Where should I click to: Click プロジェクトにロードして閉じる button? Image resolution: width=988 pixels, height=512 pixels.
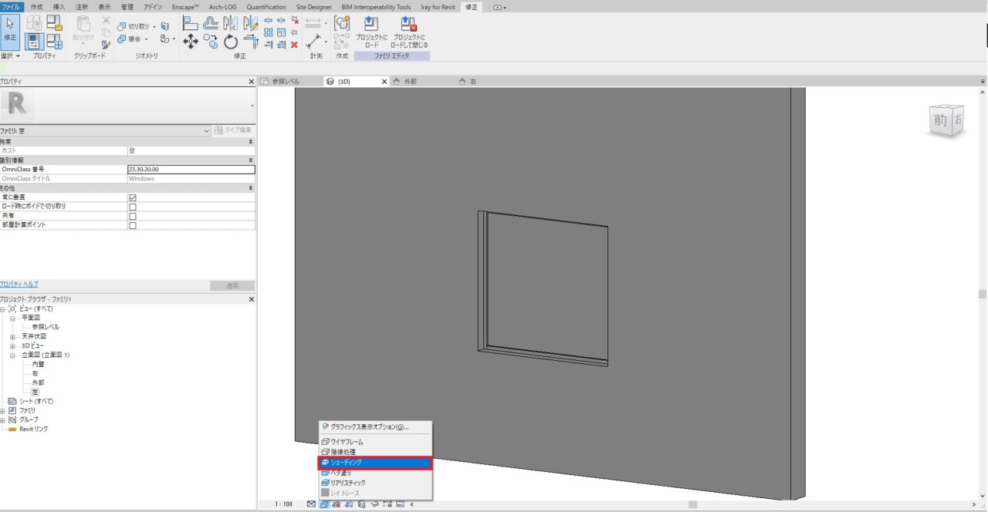pyautogui.click(x=409, y=32)
